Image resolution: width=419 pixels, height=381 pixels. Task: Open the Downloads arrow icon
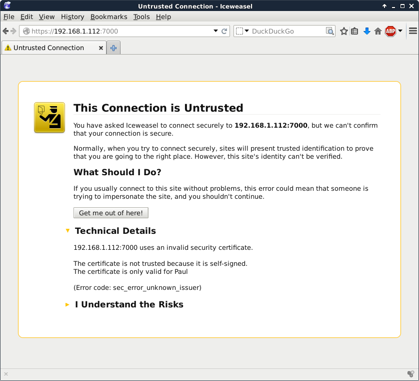(x=366, y=32)
